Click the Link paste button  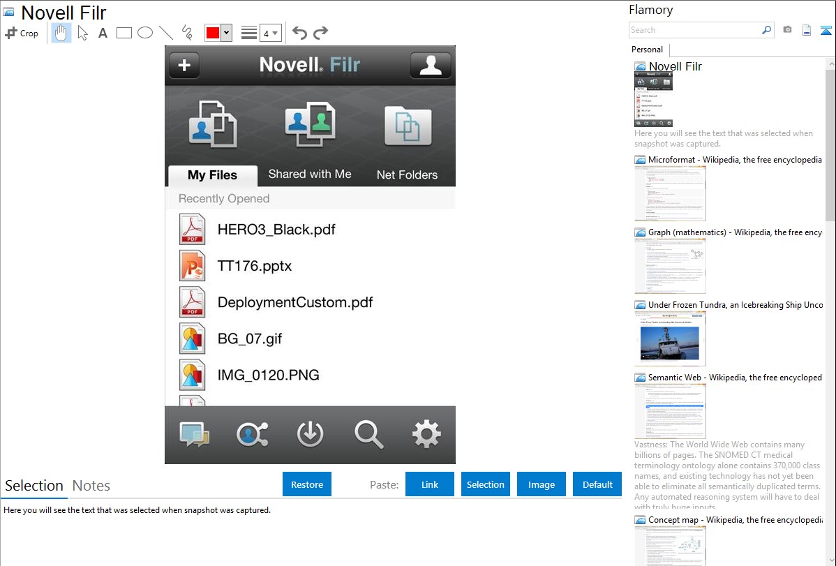coord(430,484)
